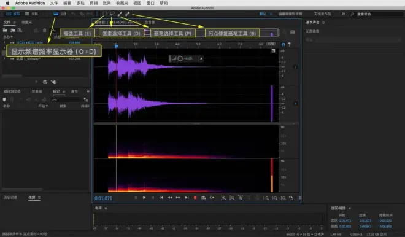Switch to the 历史记录 tab
The height and width of the screenshot is (237, 405).
tap(10, 198)
